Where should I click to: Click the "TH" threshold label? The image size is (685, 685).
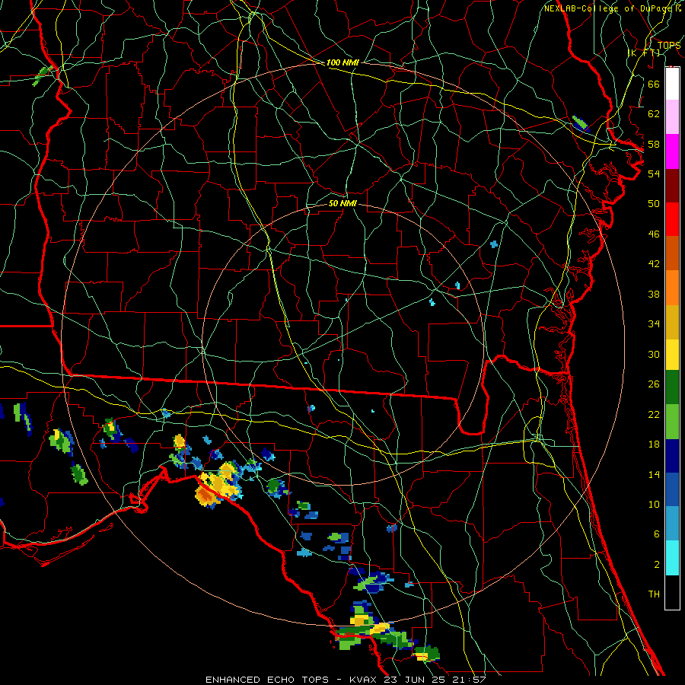pos(654,594)
